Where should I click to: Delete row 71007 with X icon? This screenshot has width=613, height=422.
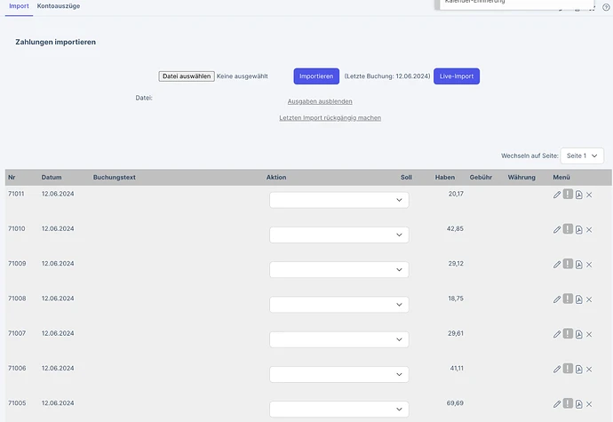[x=589, y=334]
